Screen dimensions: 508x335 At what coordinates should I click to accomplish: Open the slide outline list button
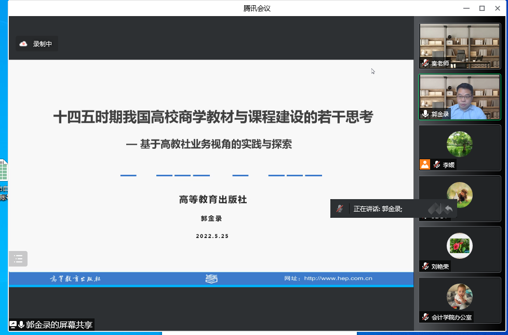(18, 258)
